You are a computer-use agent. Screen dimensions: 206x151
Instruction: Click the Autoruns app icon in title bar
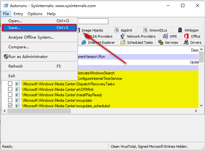click(x=5, y=5)
